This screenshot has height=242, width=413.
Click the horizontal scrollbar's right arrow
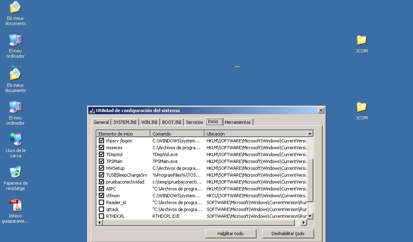click(303, 223)
